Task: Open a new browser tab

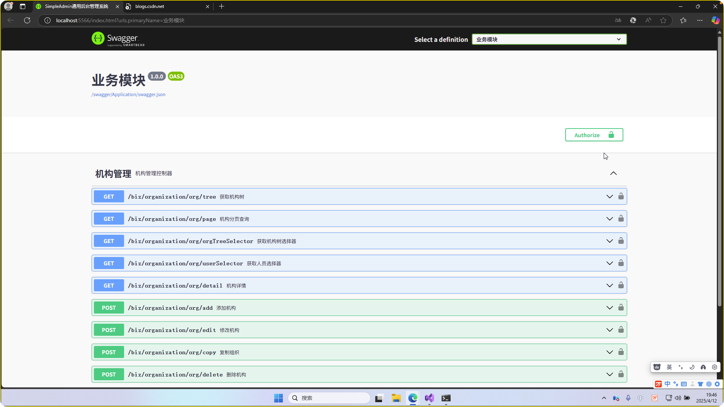Action: coord(222,6)
